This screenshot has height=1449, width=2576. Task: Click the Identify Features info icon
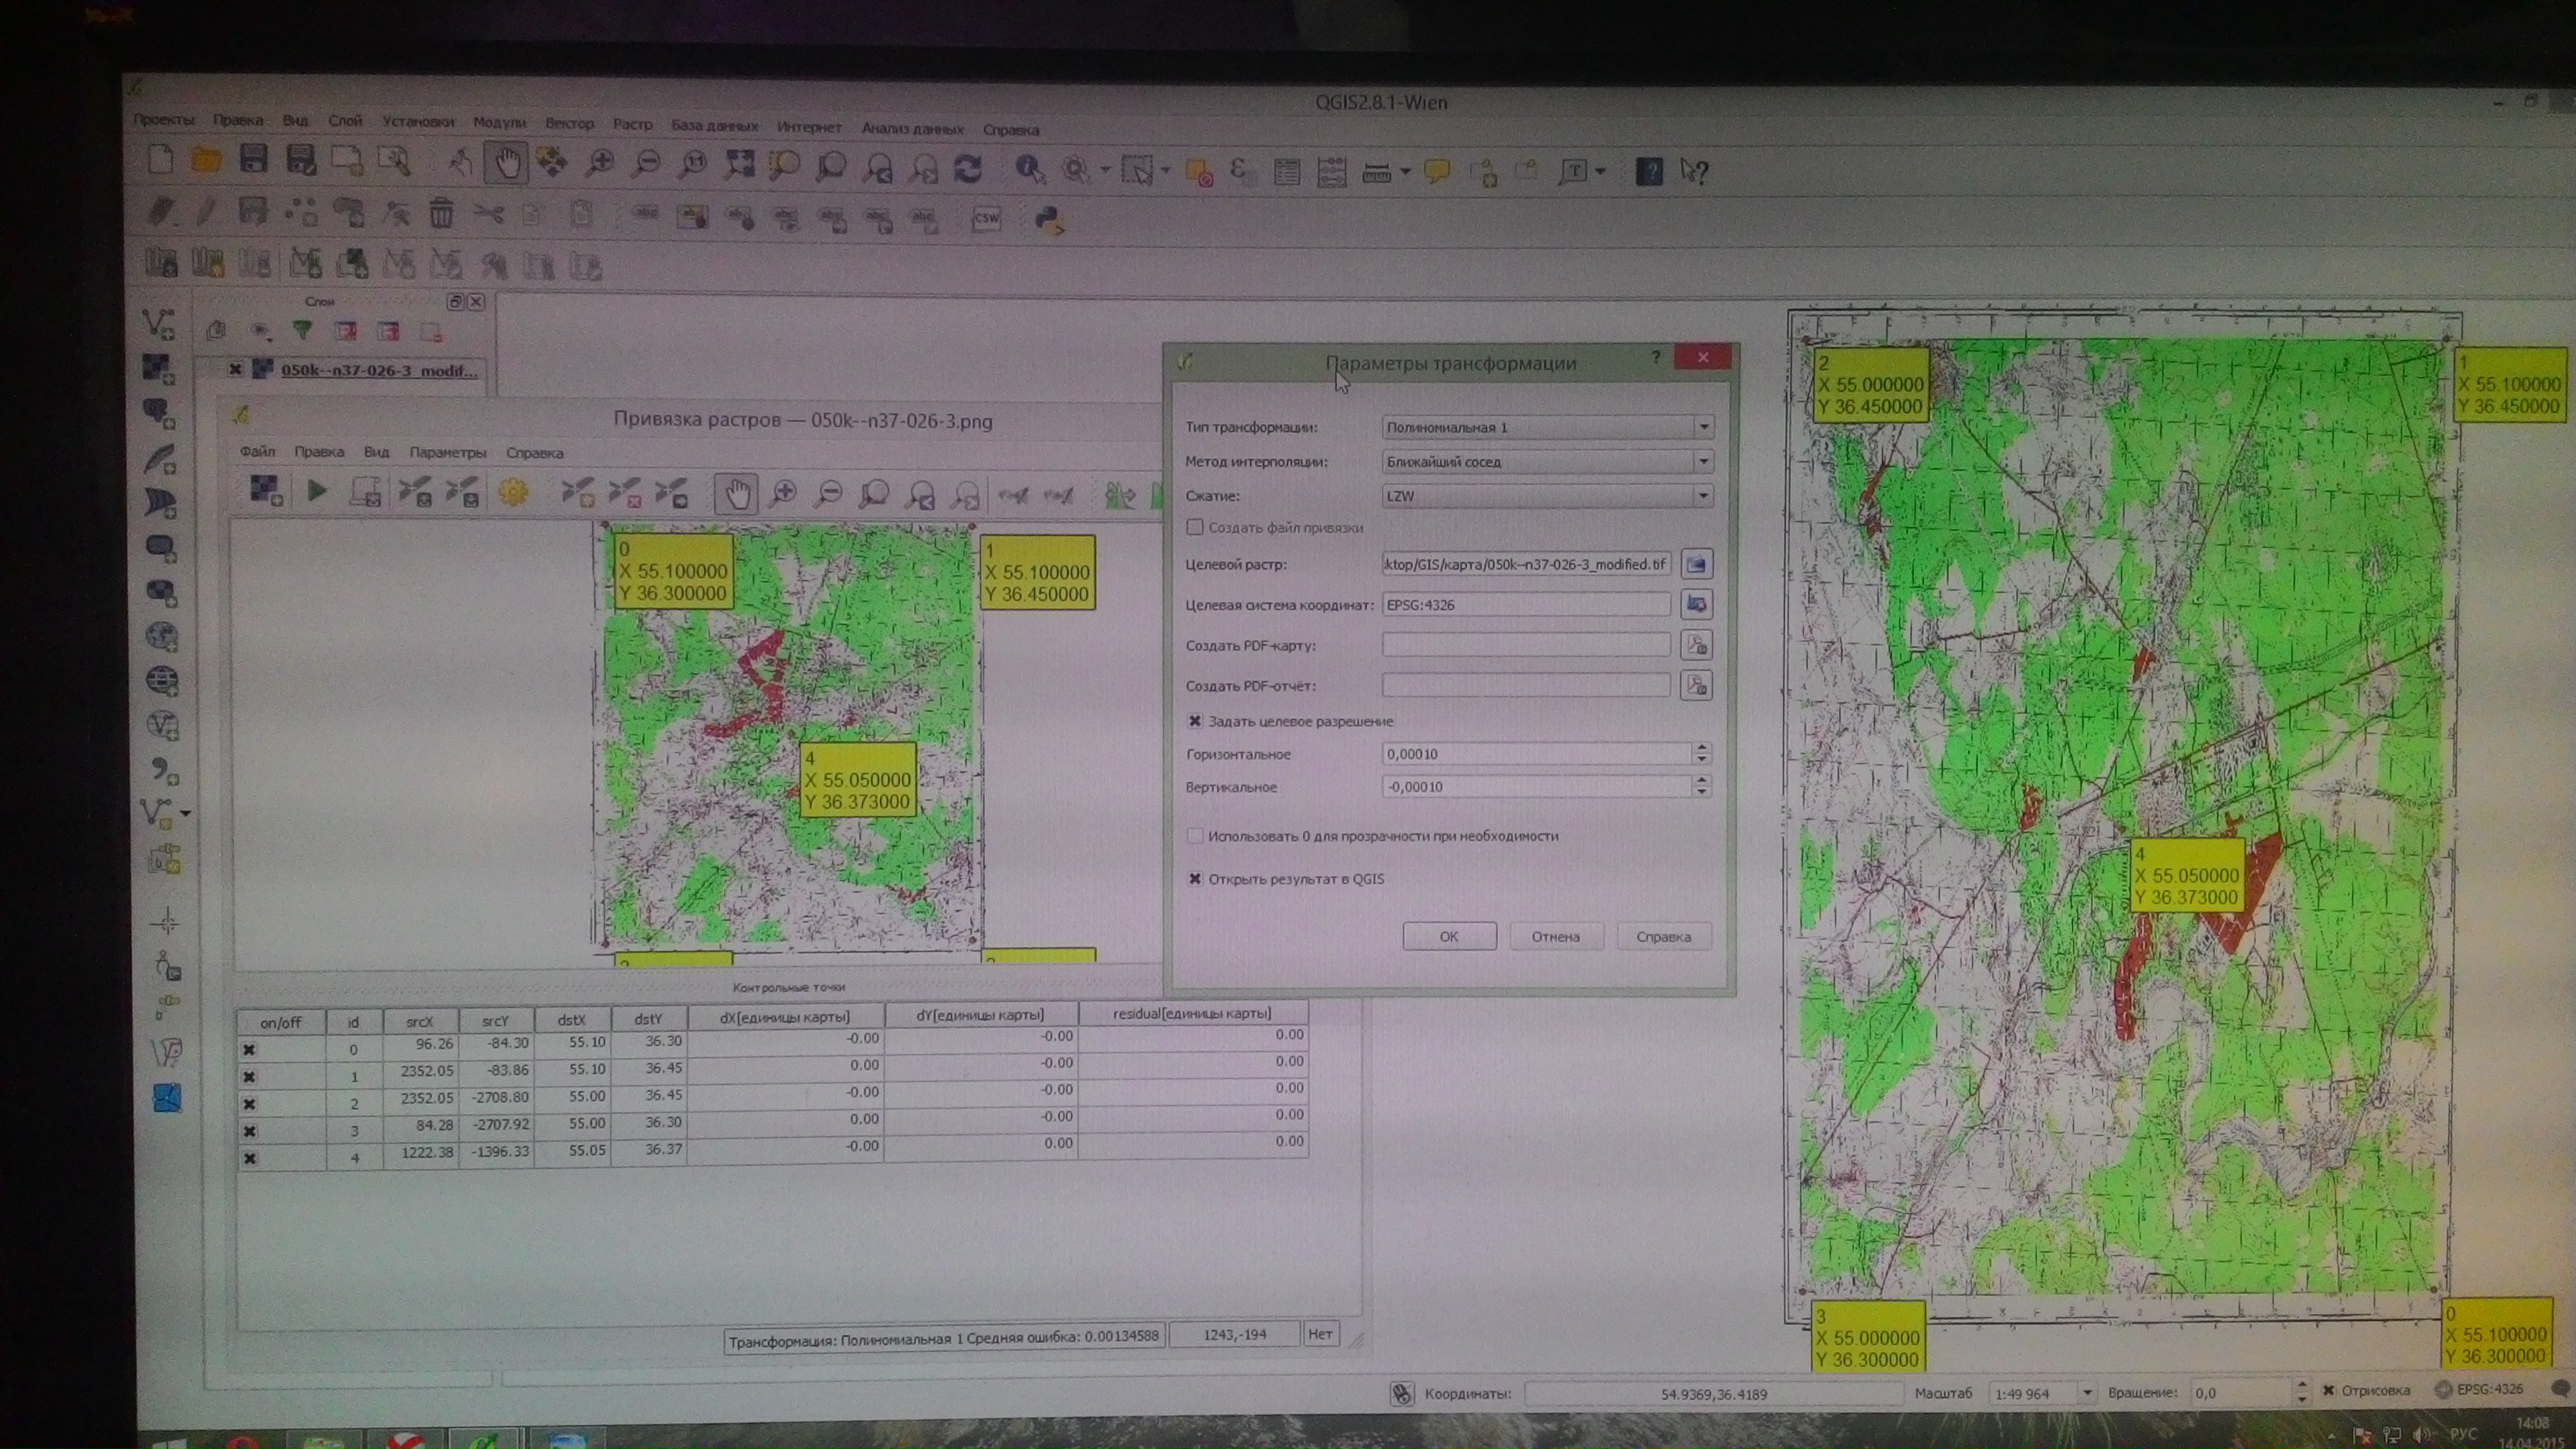1028,169
